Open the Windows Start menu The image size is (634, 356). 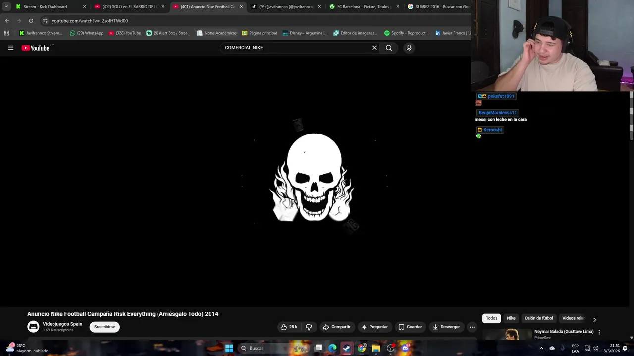pyautogui.click(x=229, y=348)
